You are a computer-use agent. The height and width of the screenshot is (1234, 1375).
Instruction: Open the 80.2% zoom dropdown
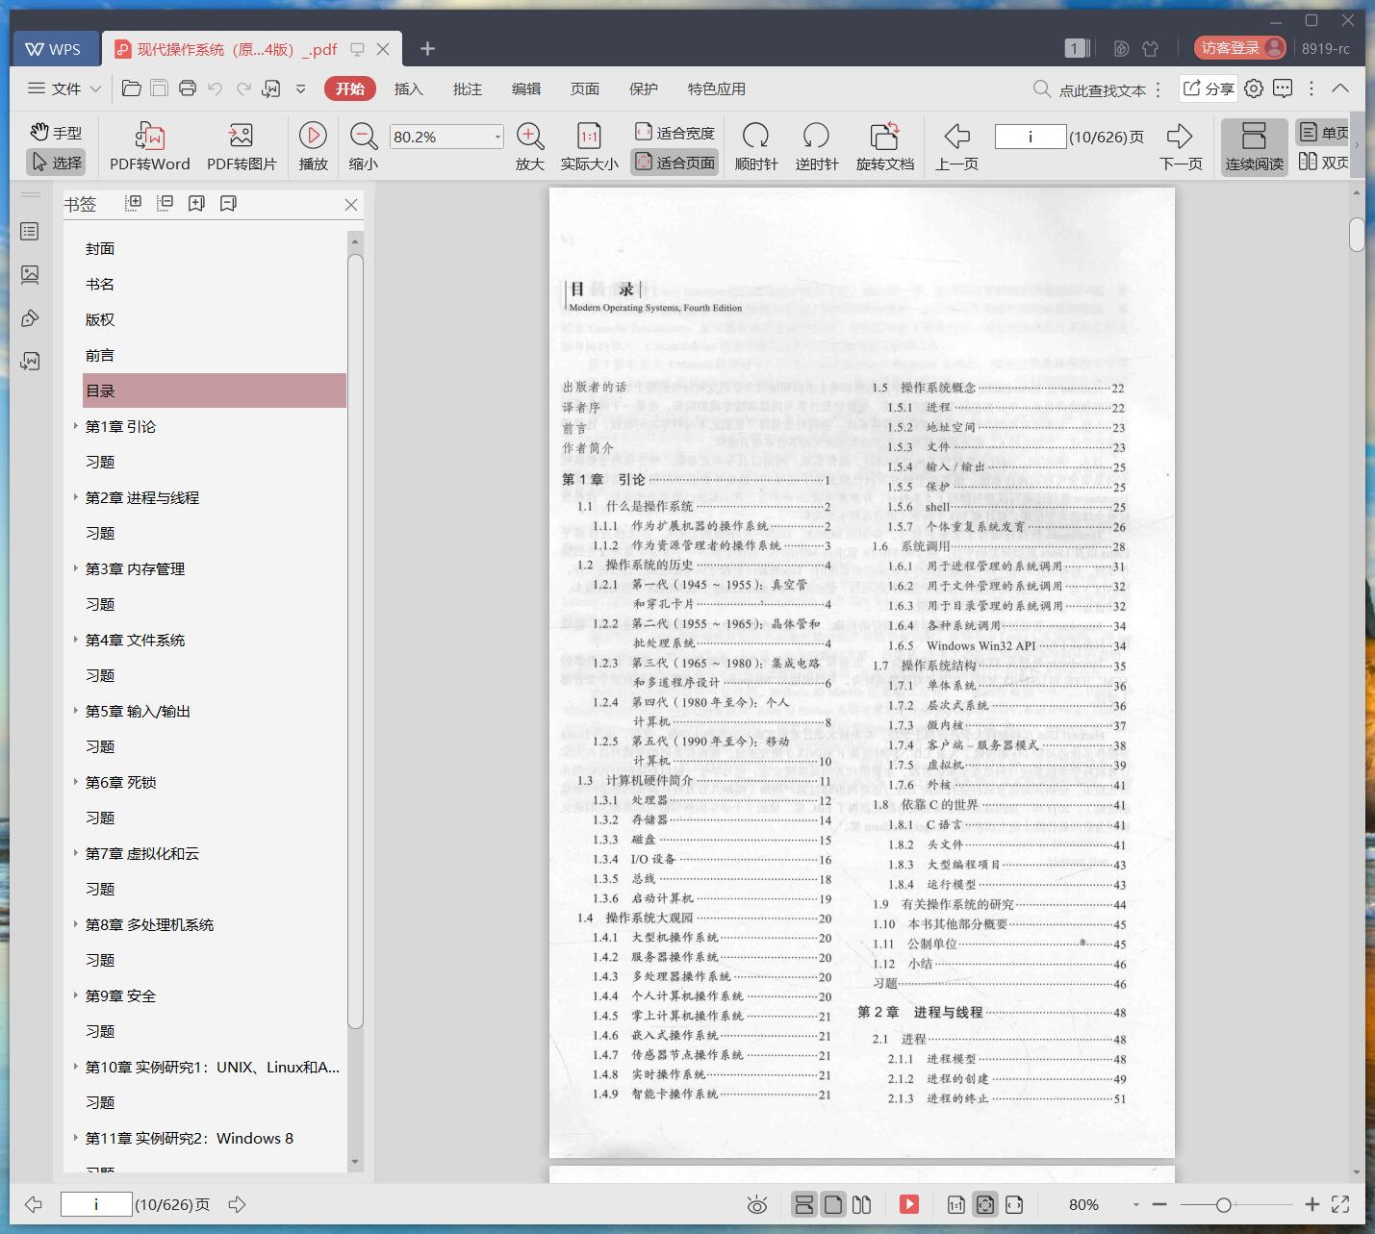pos(497,137)
